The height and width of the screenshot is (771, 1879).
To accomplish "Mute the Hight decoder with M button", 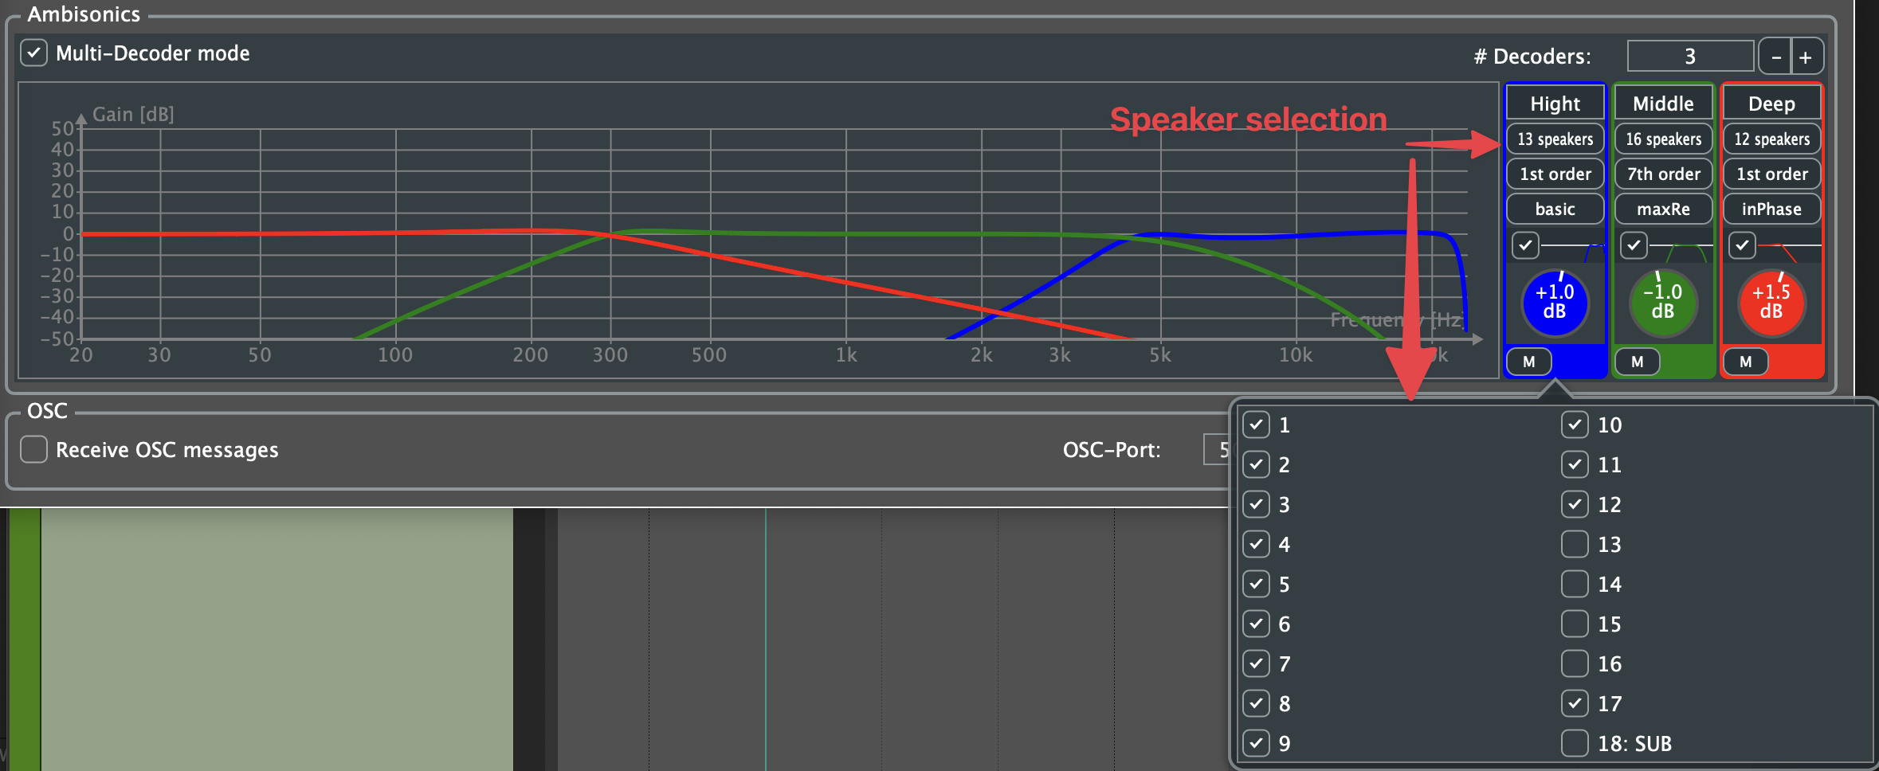I will click(1528, 362).
